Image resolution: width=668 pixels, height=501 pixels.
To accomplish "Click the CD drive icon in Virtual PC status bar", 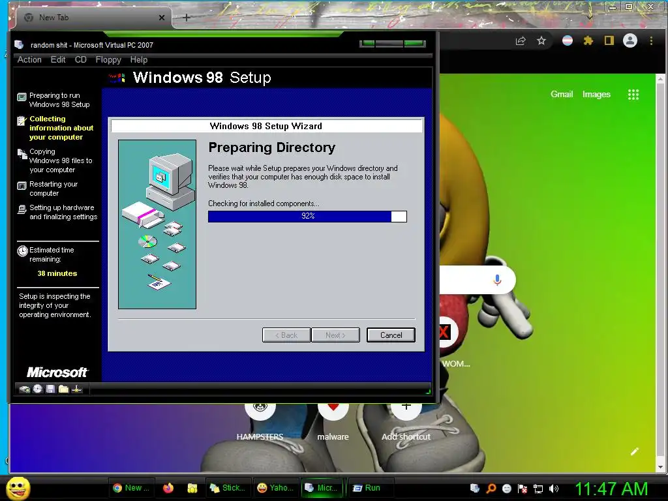I will pyautogui.click(x=38, y=389).
